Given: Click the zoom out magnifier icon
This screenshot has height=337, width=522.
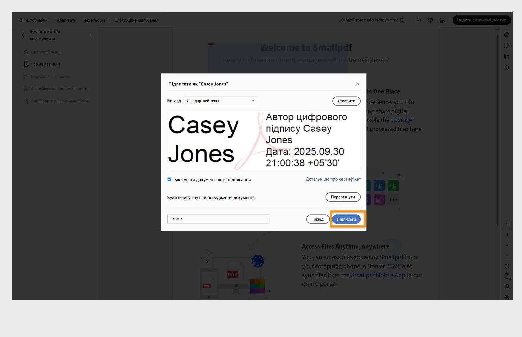Looking at the screenshot, I should 507,297.
